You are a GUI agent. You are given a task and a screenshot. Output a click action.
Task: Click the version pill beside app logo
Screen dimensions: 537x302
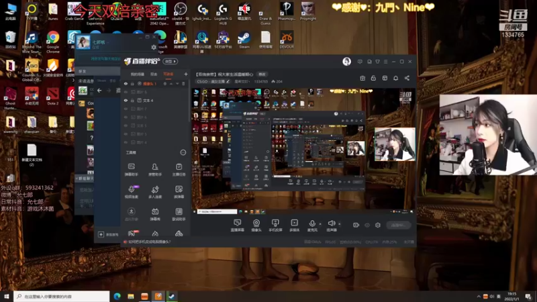click(170, 61)
